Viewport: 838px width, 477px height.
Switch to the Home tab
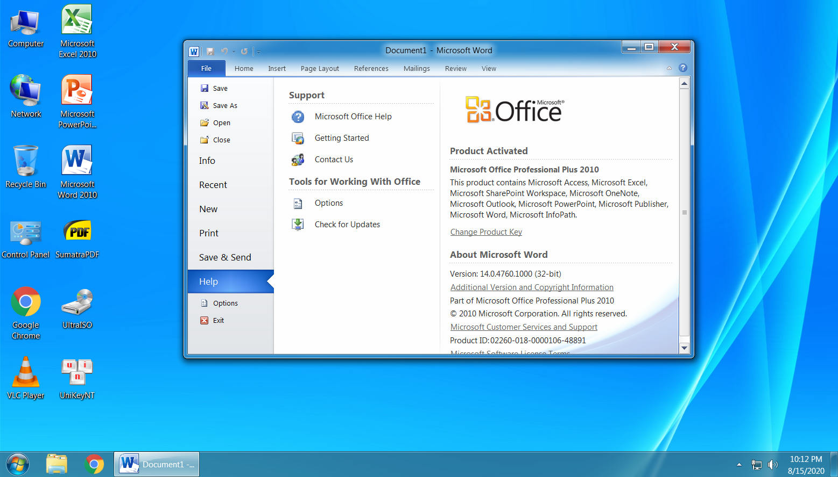coord(244,68)
